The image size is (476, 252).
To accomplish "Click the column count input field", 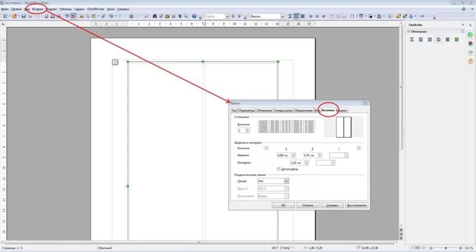I will pyautogui.click(x=242, y=130).
